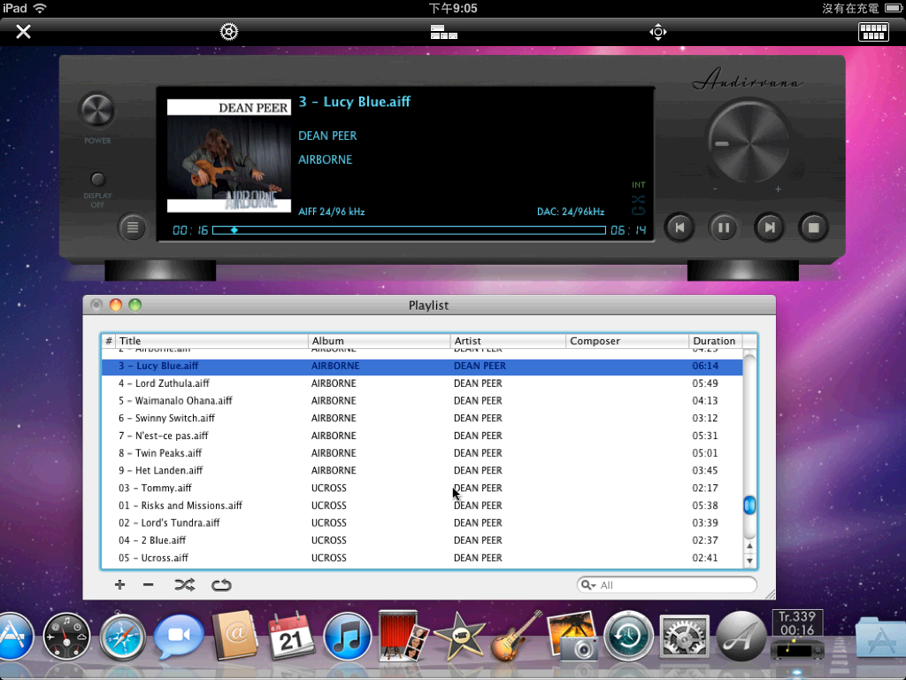
Task: Sort playlist by the Composer column header
Action: 627,341
